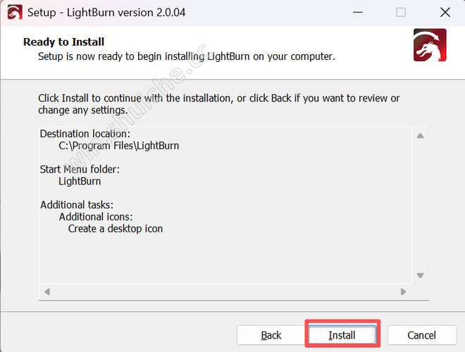Click the horizontal scrollbar track below summary
Image resolution: width=465 pixels, height=352 pixels.
pos(225,291)
